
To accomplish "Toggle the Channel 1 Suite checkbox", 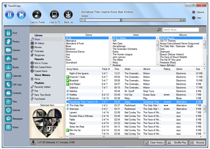I will pos(68,77).
